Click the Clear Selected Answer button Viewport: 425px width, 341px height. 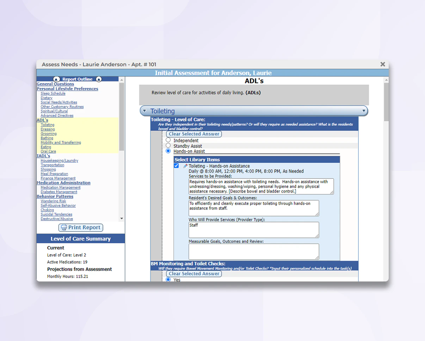(194, 134)
